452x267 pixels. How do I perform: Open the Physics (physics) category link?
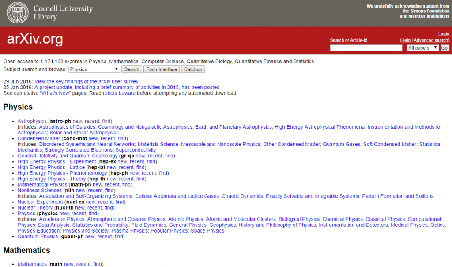(x=26, y=214)
